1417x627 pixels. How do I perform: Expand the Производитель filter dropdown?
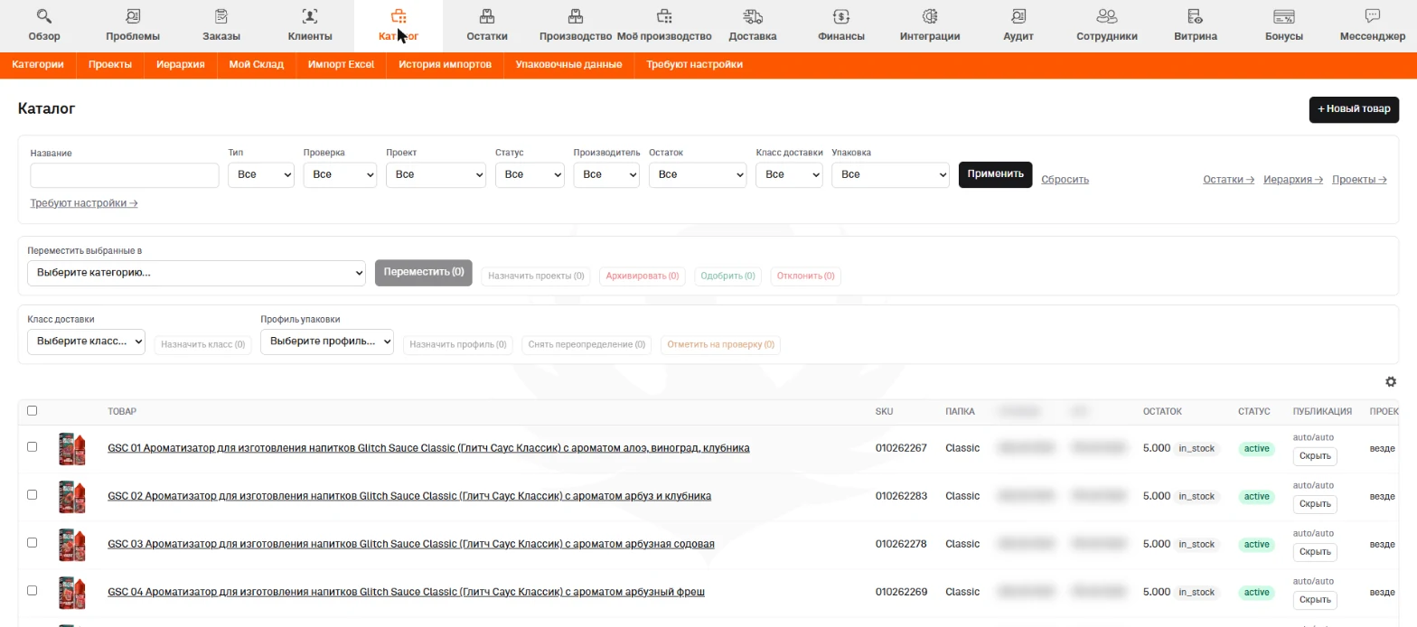pos(606,174)
